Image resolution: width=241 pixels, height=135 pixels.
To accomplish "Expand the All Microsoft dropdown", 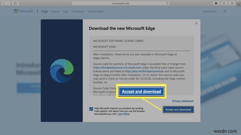I will pyautogui.click(x=211, y=11).
